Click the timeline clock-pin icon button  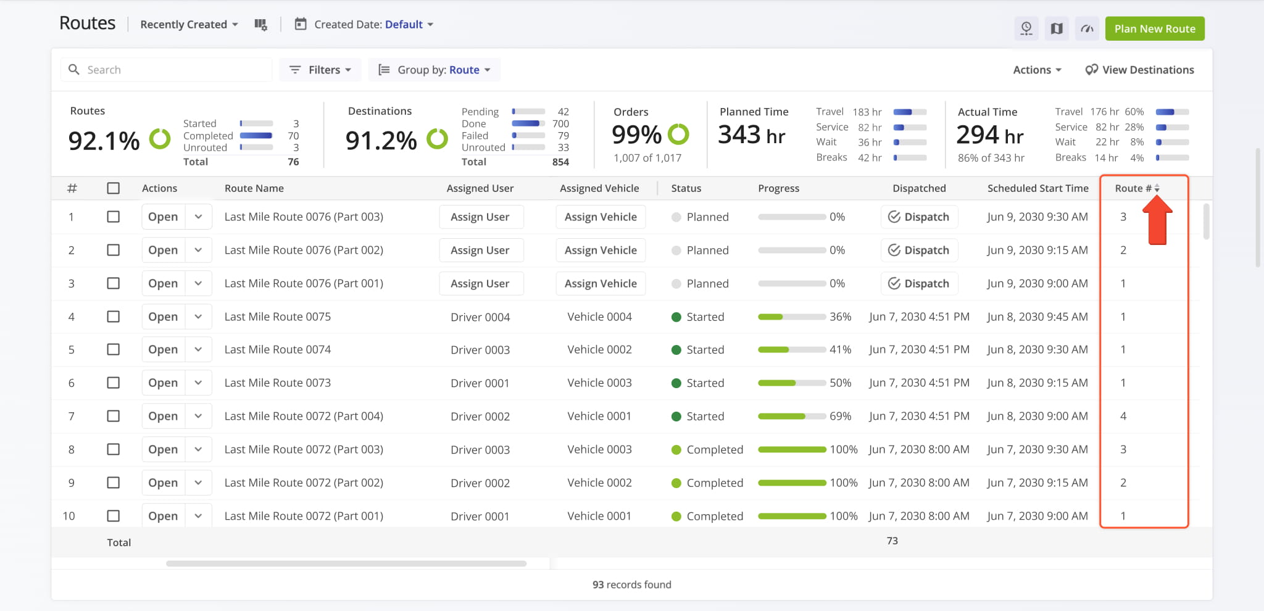(x=1026, y=28)
